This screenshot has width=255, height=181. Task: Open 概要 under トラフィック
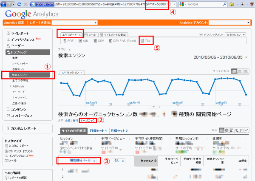click(x=15, y=58)
